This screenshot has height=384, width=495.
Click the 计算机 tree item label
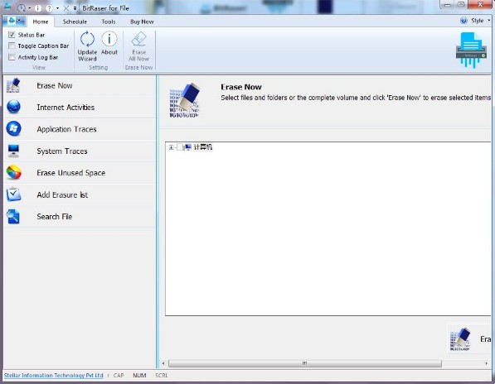(x=202, y=147)
